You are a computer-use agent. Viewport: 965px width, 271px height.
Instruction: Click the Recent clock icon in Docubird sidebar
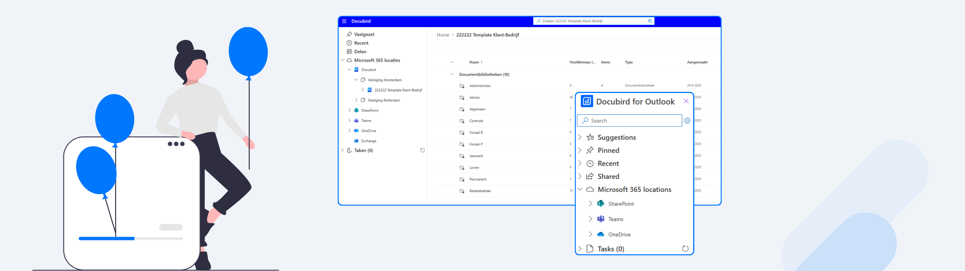(x=349, y=43)
